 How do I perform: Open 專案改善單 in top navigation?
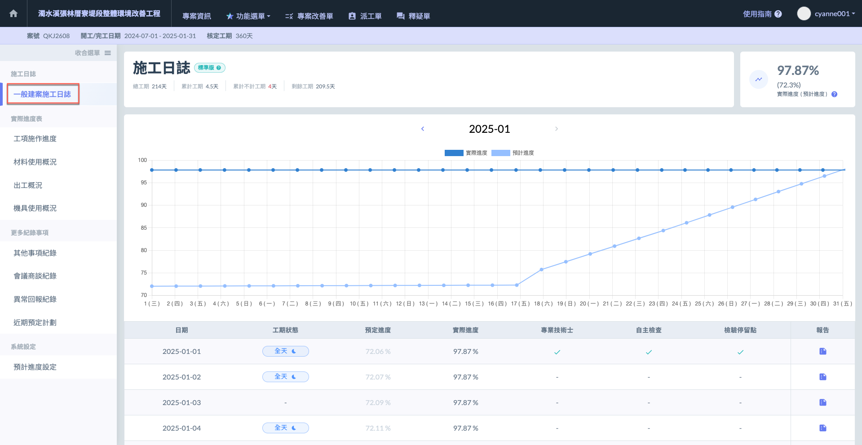click(x=309, y=16)
